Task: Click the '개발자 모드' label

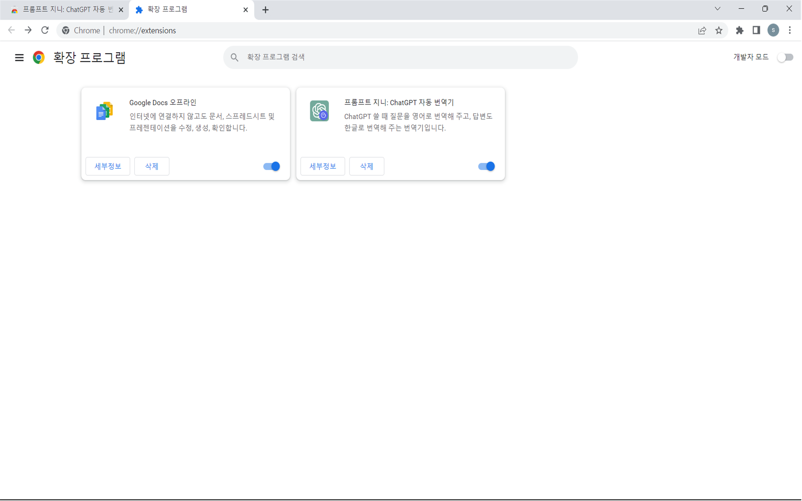Action: click(751, 57)
